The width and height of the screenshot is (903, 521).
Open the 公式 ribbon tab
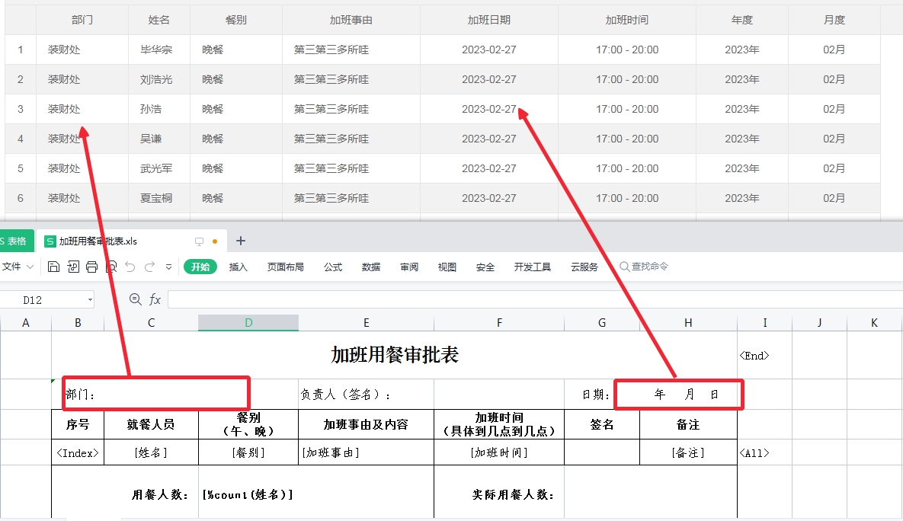tap(333, 267)
